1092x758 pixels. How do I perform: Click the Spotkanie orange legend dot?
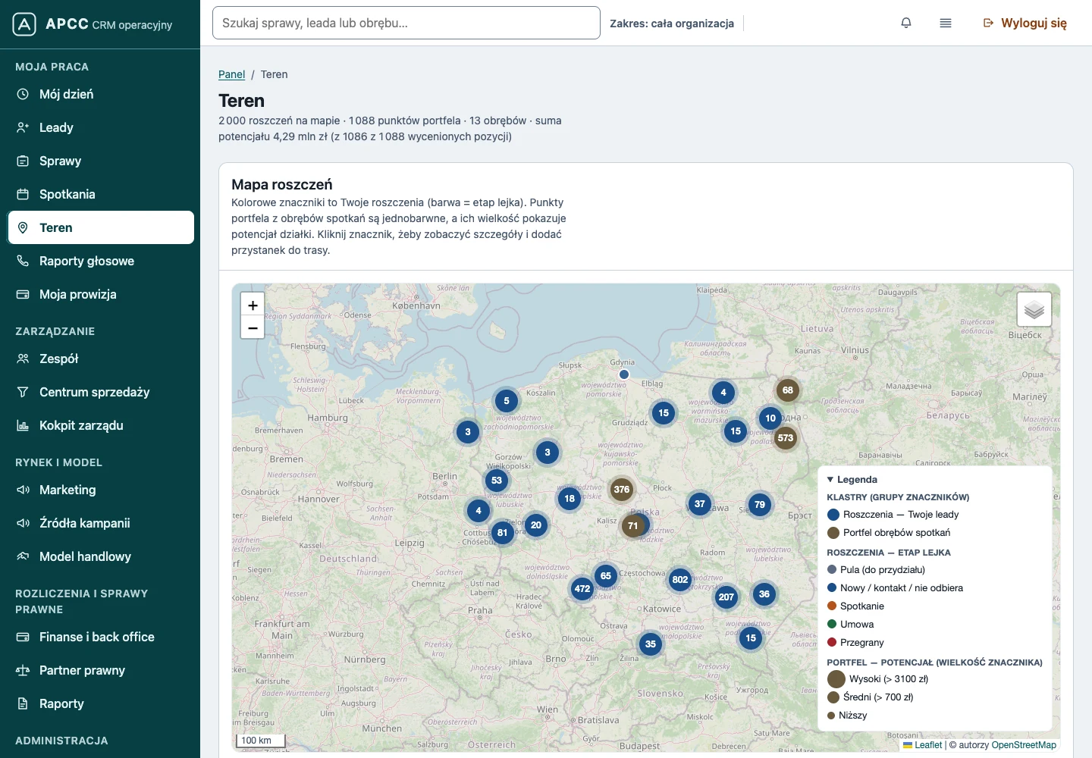[832, 606]
